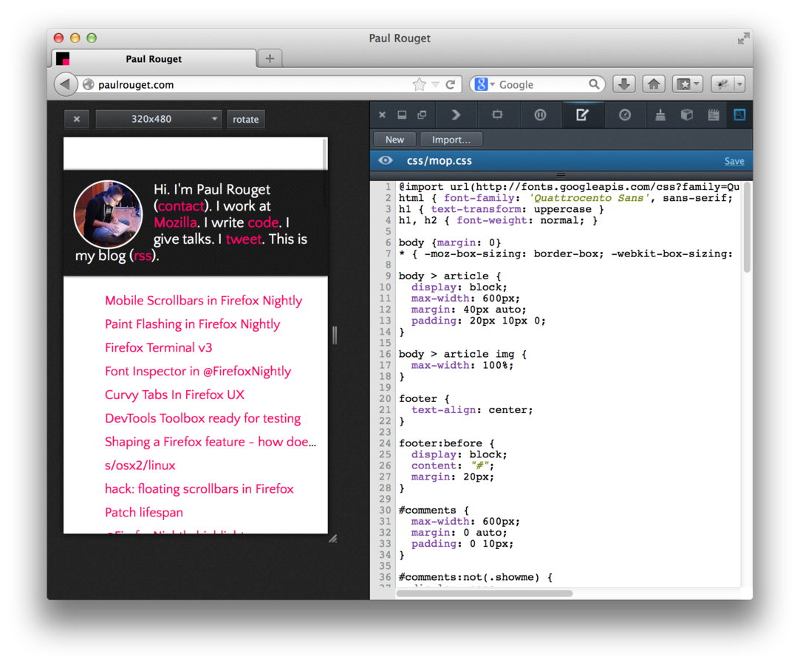Close responsive design mode with X button
This screenshot has height=665, width=800.
pos(77,119)
